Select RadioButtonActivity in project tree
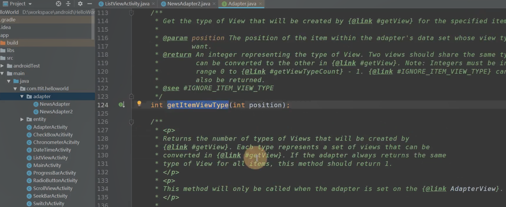This screenshot has width=506, height=207. [55, 181]
